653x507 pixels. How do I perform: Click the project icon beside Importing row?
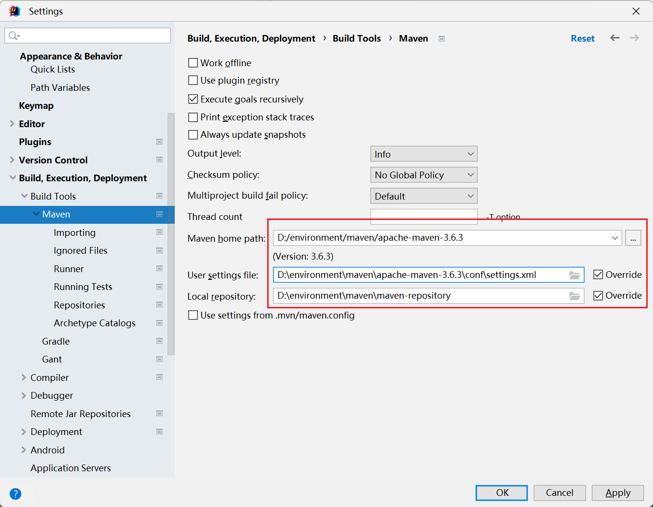[159, 232]
